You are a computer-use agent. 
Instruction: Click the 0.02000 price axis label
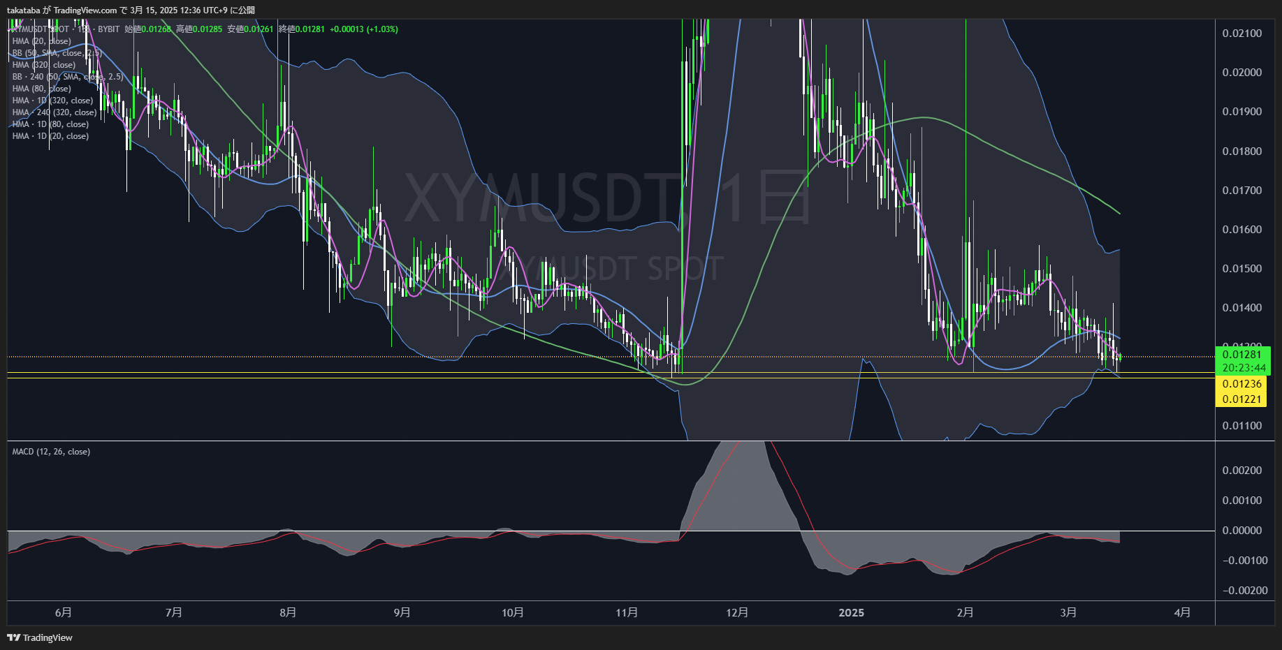pos(1242,73)
